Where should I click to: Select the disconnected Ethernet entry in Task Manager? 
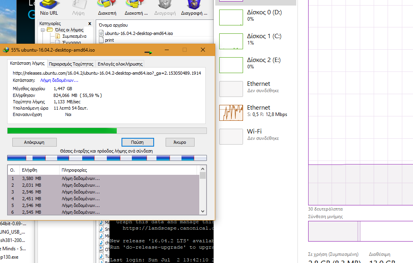(x=255, y=89)
